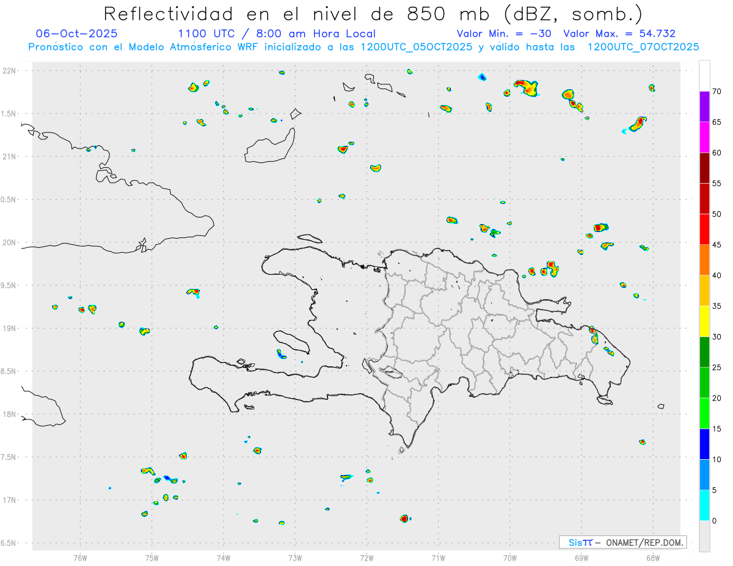Click the '70W' longitude label

510,557
